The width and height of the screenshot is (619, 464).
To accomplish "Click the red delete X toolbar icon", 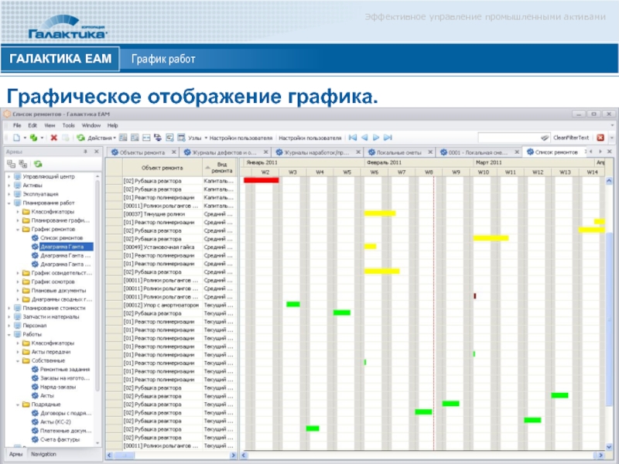I will tap(54, 138).
